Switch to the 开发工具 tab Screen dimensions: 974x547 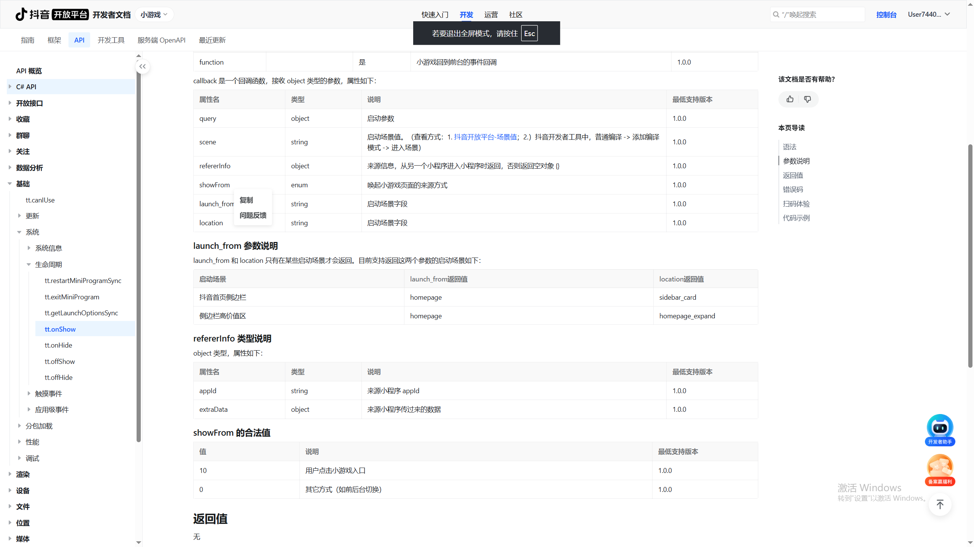tap(111, 40)
